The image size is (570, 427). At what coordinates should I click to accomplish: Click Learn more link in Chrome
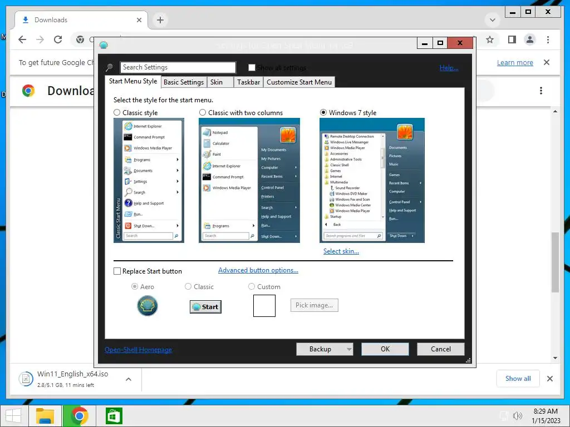[515, 62]
